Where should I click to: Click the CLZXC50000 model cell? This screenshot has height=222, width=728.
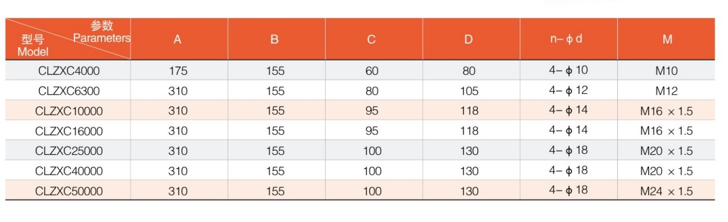point(69,191)
